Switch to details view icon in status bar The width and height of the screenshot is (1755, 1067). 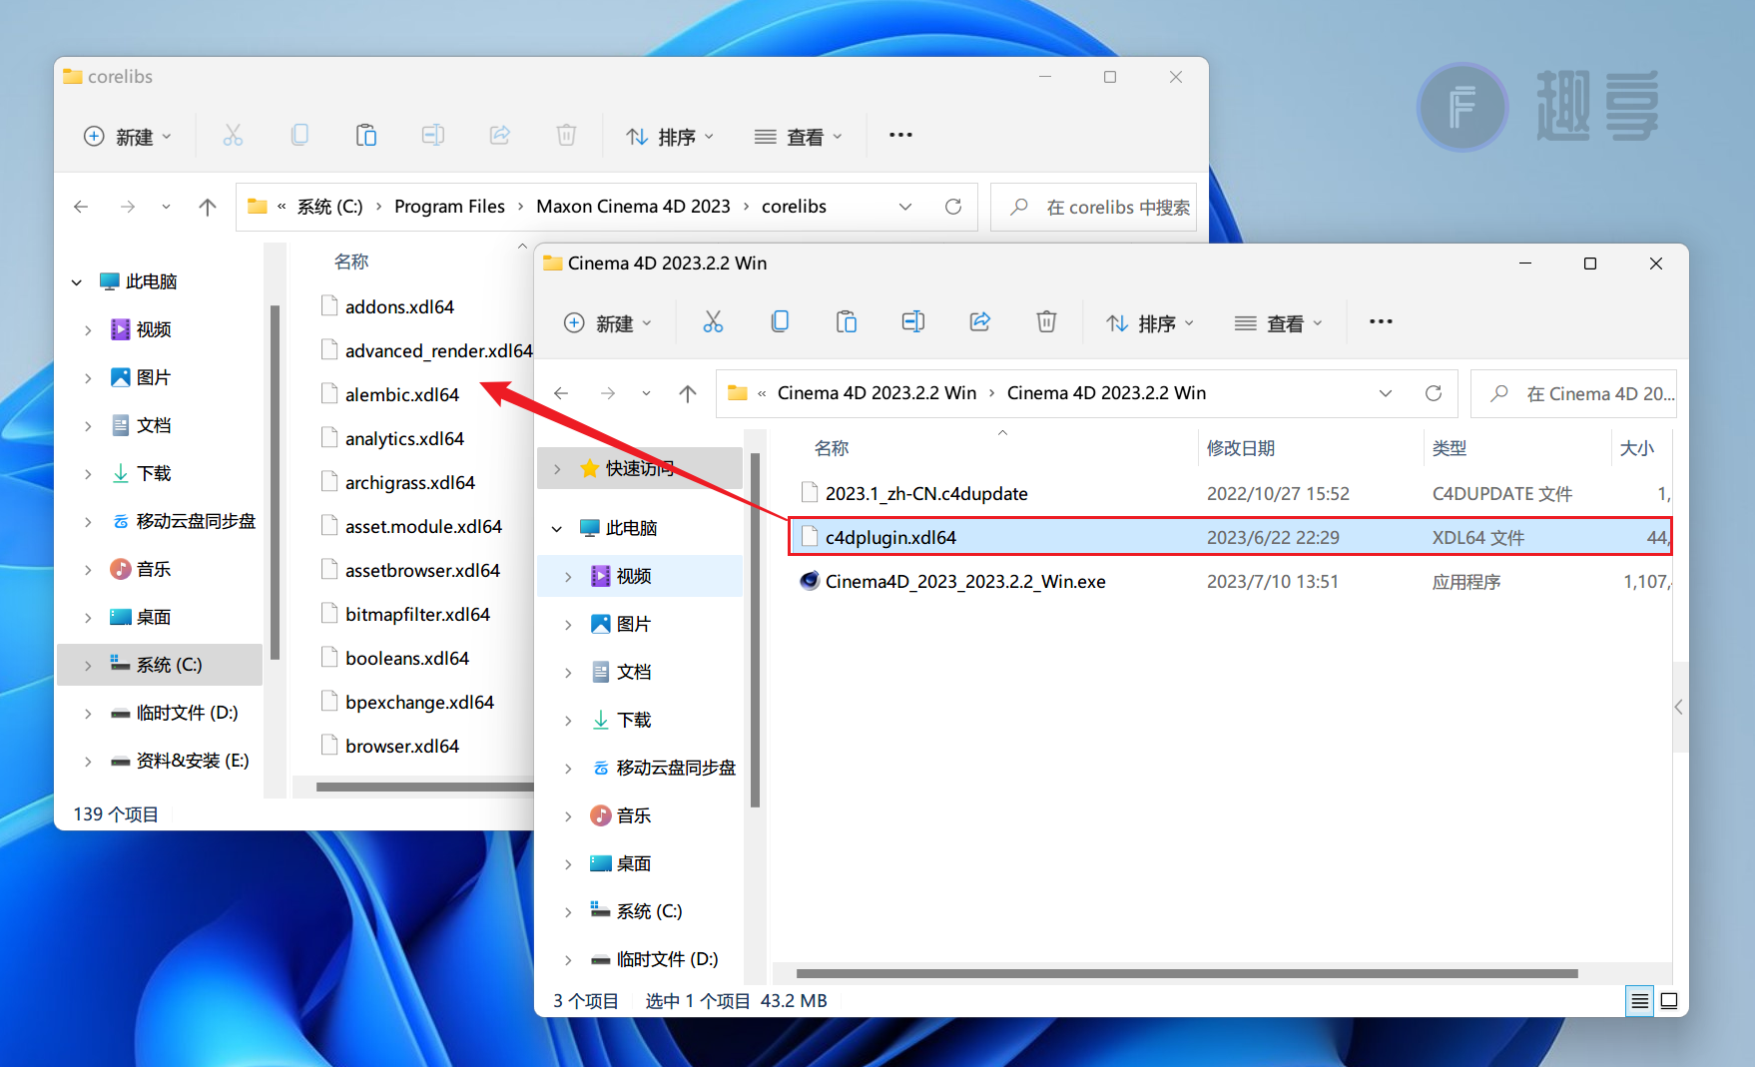pos(1639,1000)
